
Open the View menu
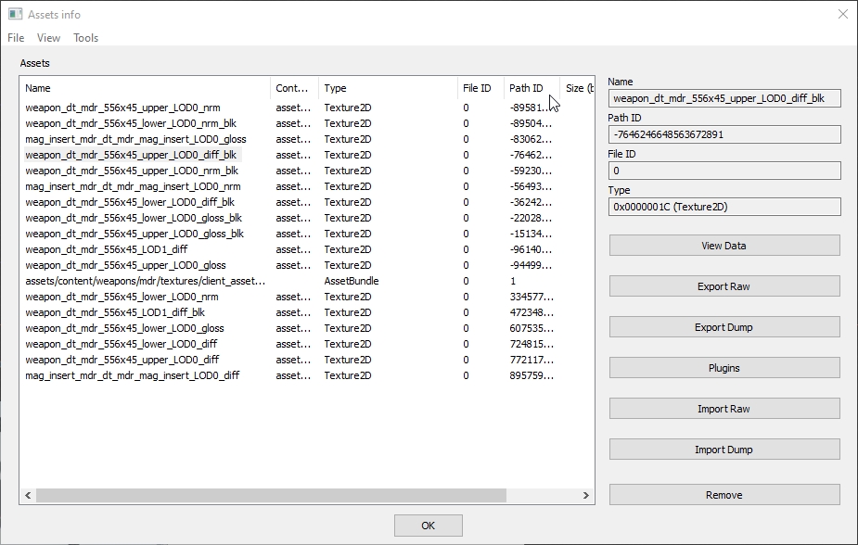[48, 38]
